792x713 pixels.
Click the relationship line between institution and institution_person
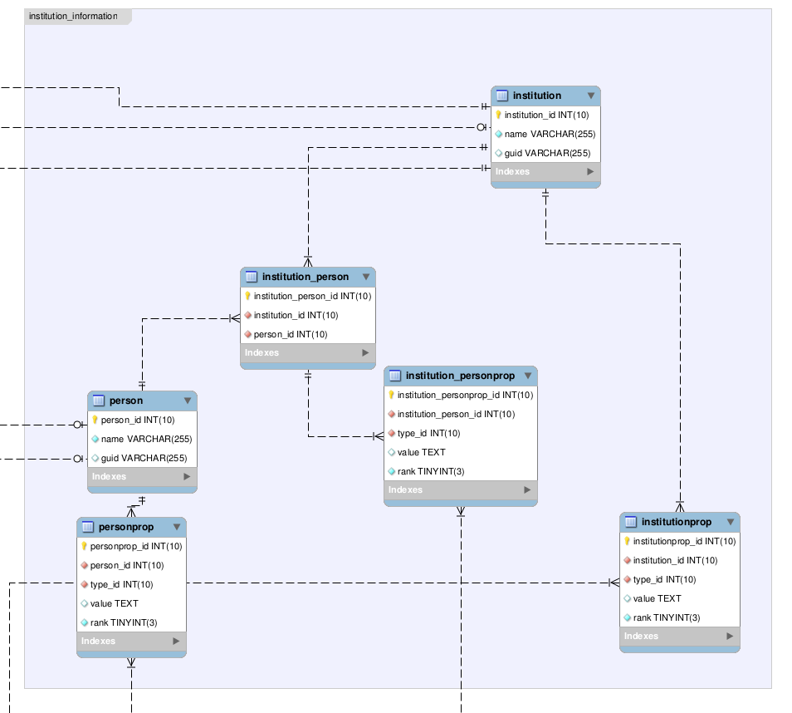coord(308,208)
